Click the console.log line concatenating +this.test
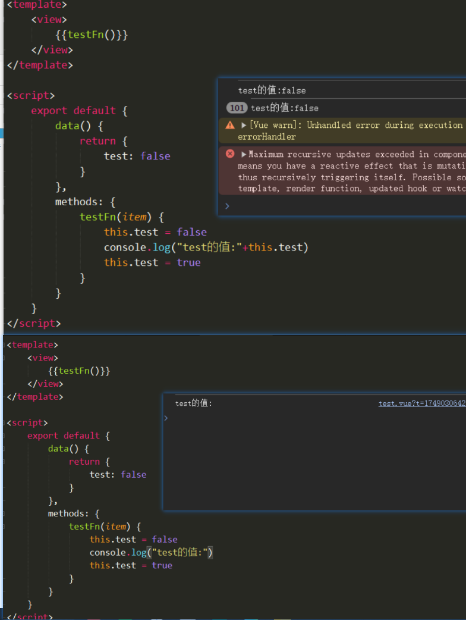The image size is (466, 620). 206,247
